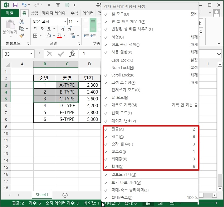Image resolution: width=224 pixels, height=207 pixels.
Task: Open the font size dropdown showing 11
Action: 77,21
